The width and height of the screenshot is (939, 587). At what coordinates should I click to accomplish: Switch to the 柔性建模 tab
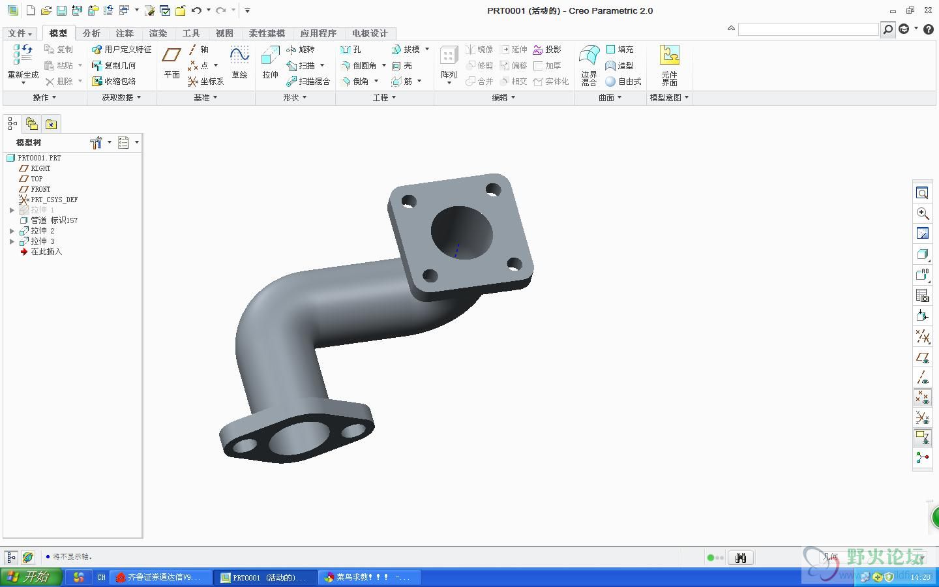coord(267,33)
